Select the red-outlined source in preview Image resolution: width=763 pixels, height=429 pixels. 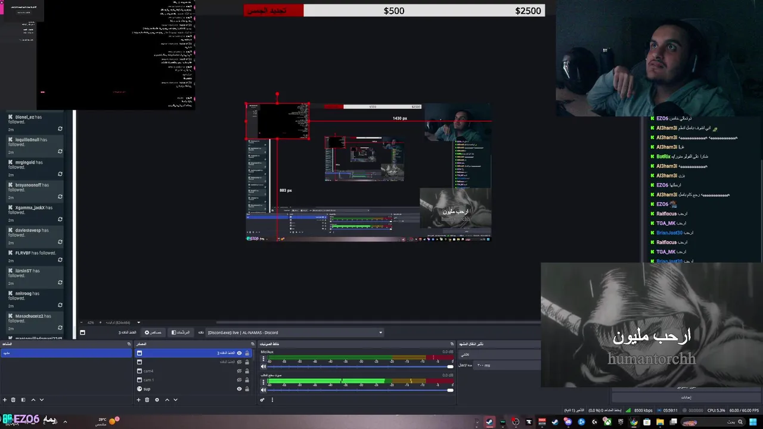pos(277,122)
